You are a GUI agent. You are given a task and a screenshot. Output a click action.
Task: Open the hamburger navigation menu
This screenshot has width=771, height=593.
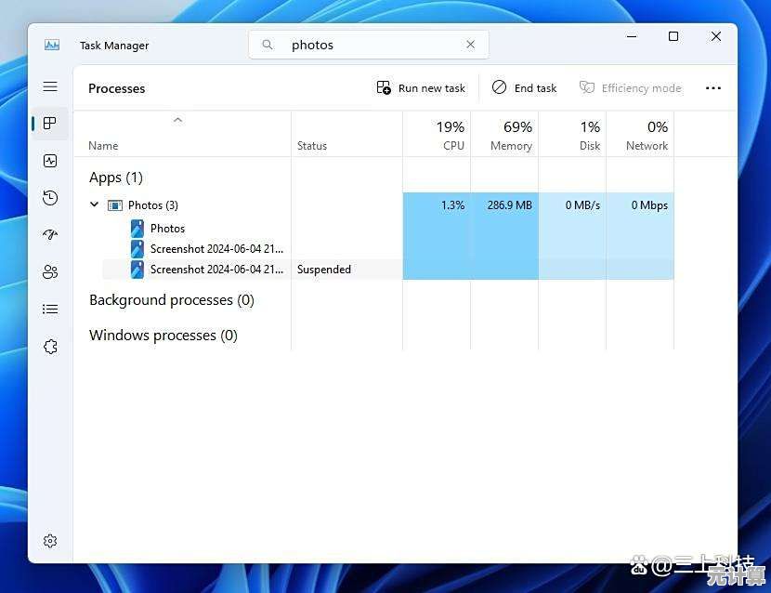50,86
